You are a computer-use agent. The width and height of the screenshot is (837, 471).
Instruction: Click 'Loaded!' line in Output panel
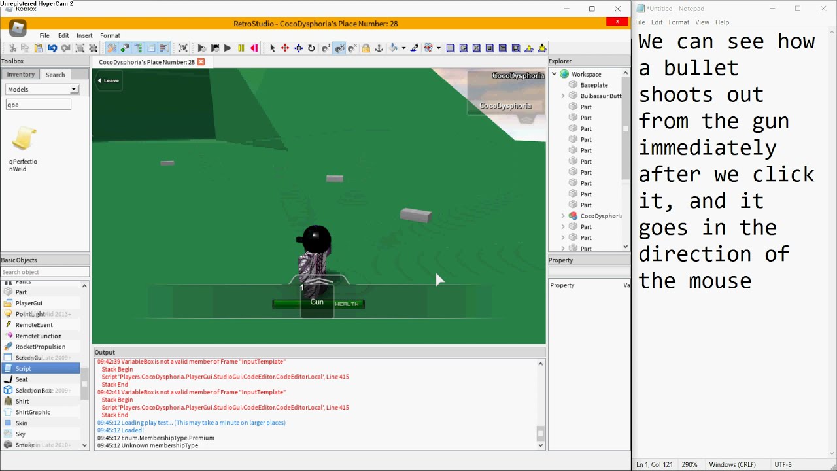pos(120,430)
